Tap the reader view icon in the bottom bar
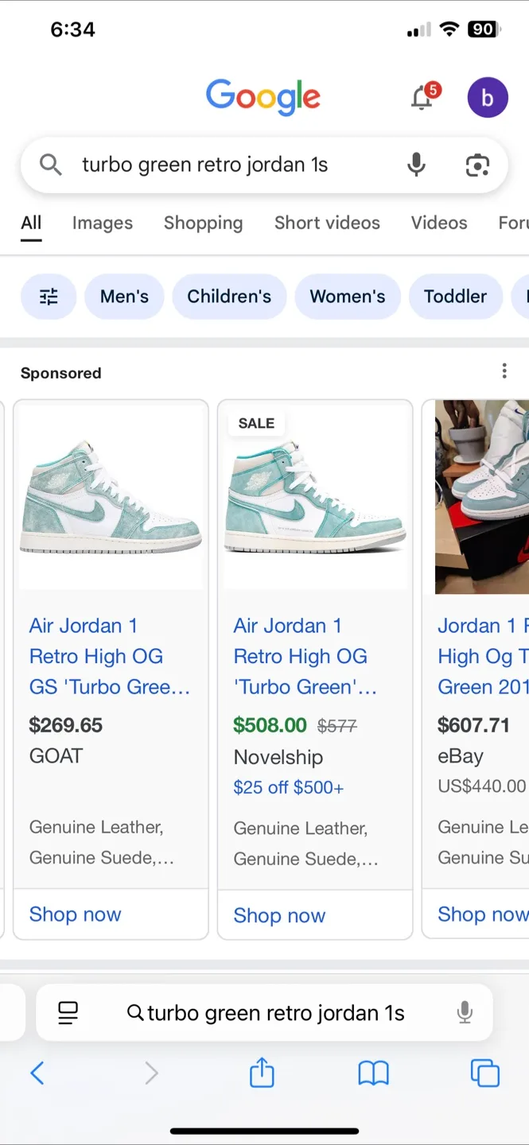 pyautogui.click(x=69, y=1012)
